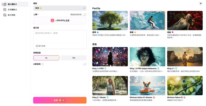Click the crown icon beside 專業 under surfer thumbnail

[135, 32]
